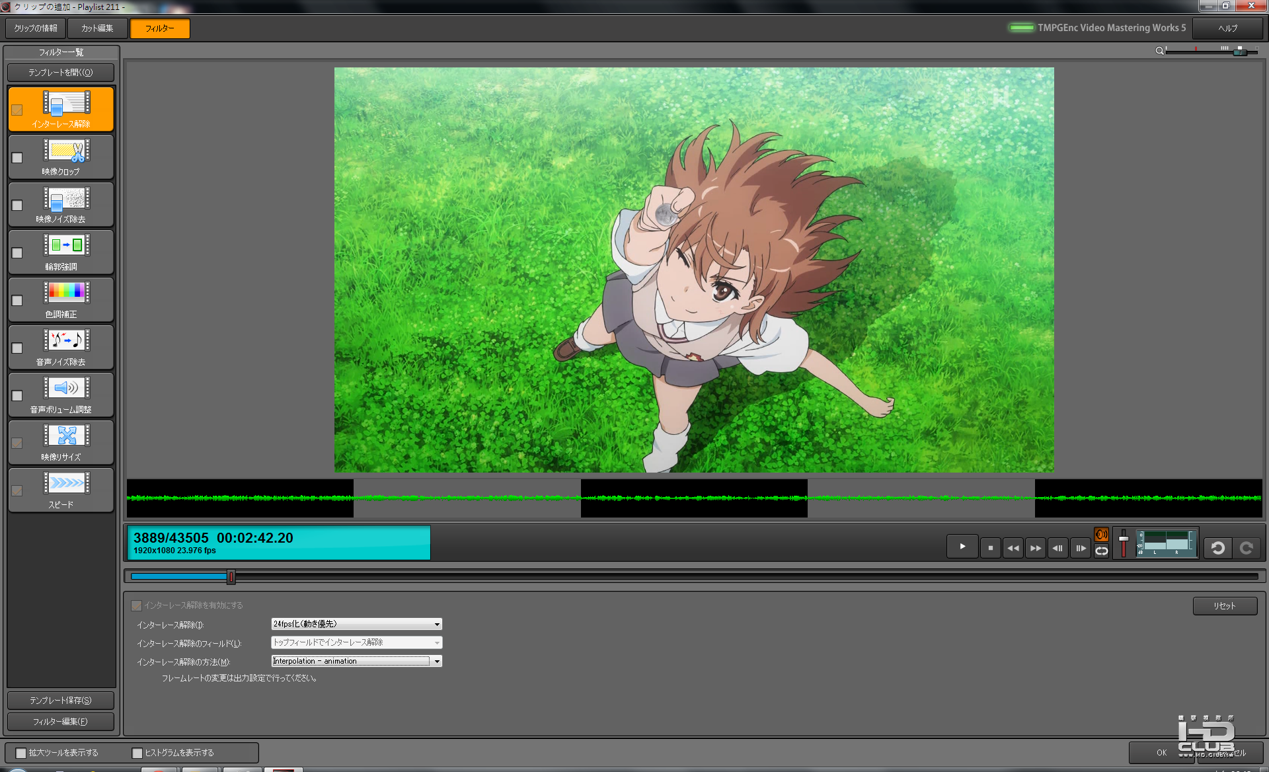Click the redo arrow icon
Screen dimensions: 1269x772
[x=1247, y=548]
